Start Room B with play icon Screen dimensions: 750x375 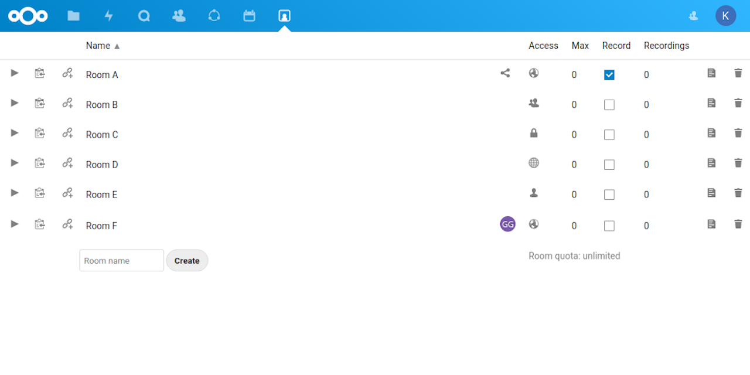point(15,103)
